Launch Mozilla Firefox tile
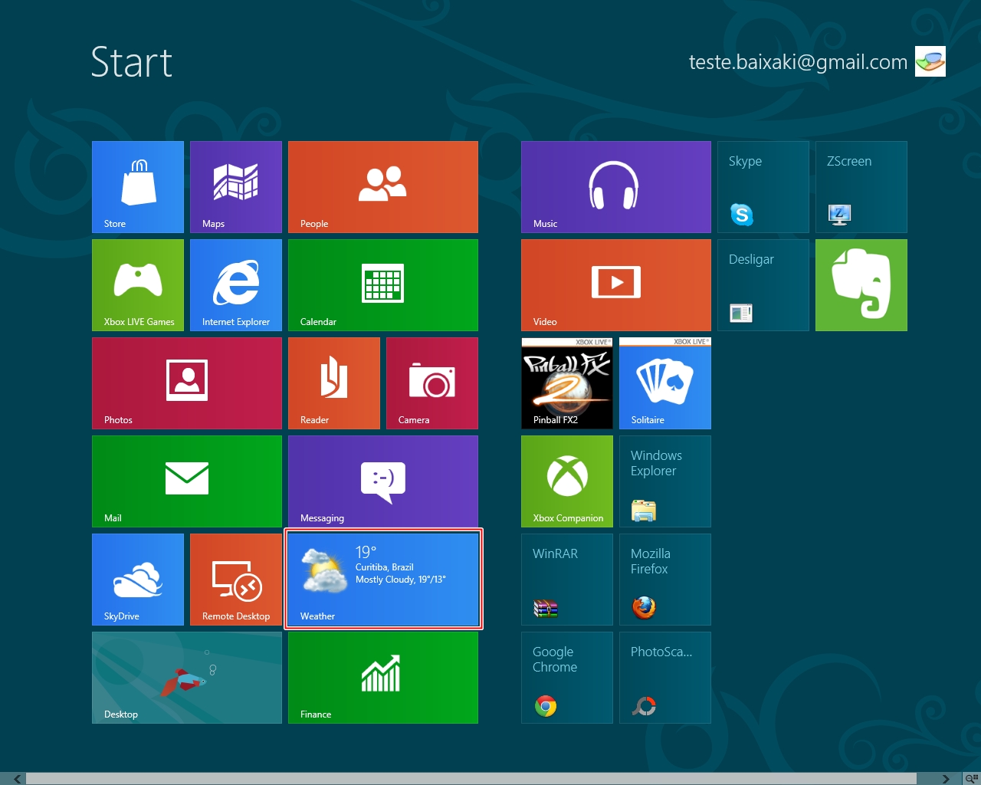The height and width of the screenshot is (785, 981). (x=665, y=580)
